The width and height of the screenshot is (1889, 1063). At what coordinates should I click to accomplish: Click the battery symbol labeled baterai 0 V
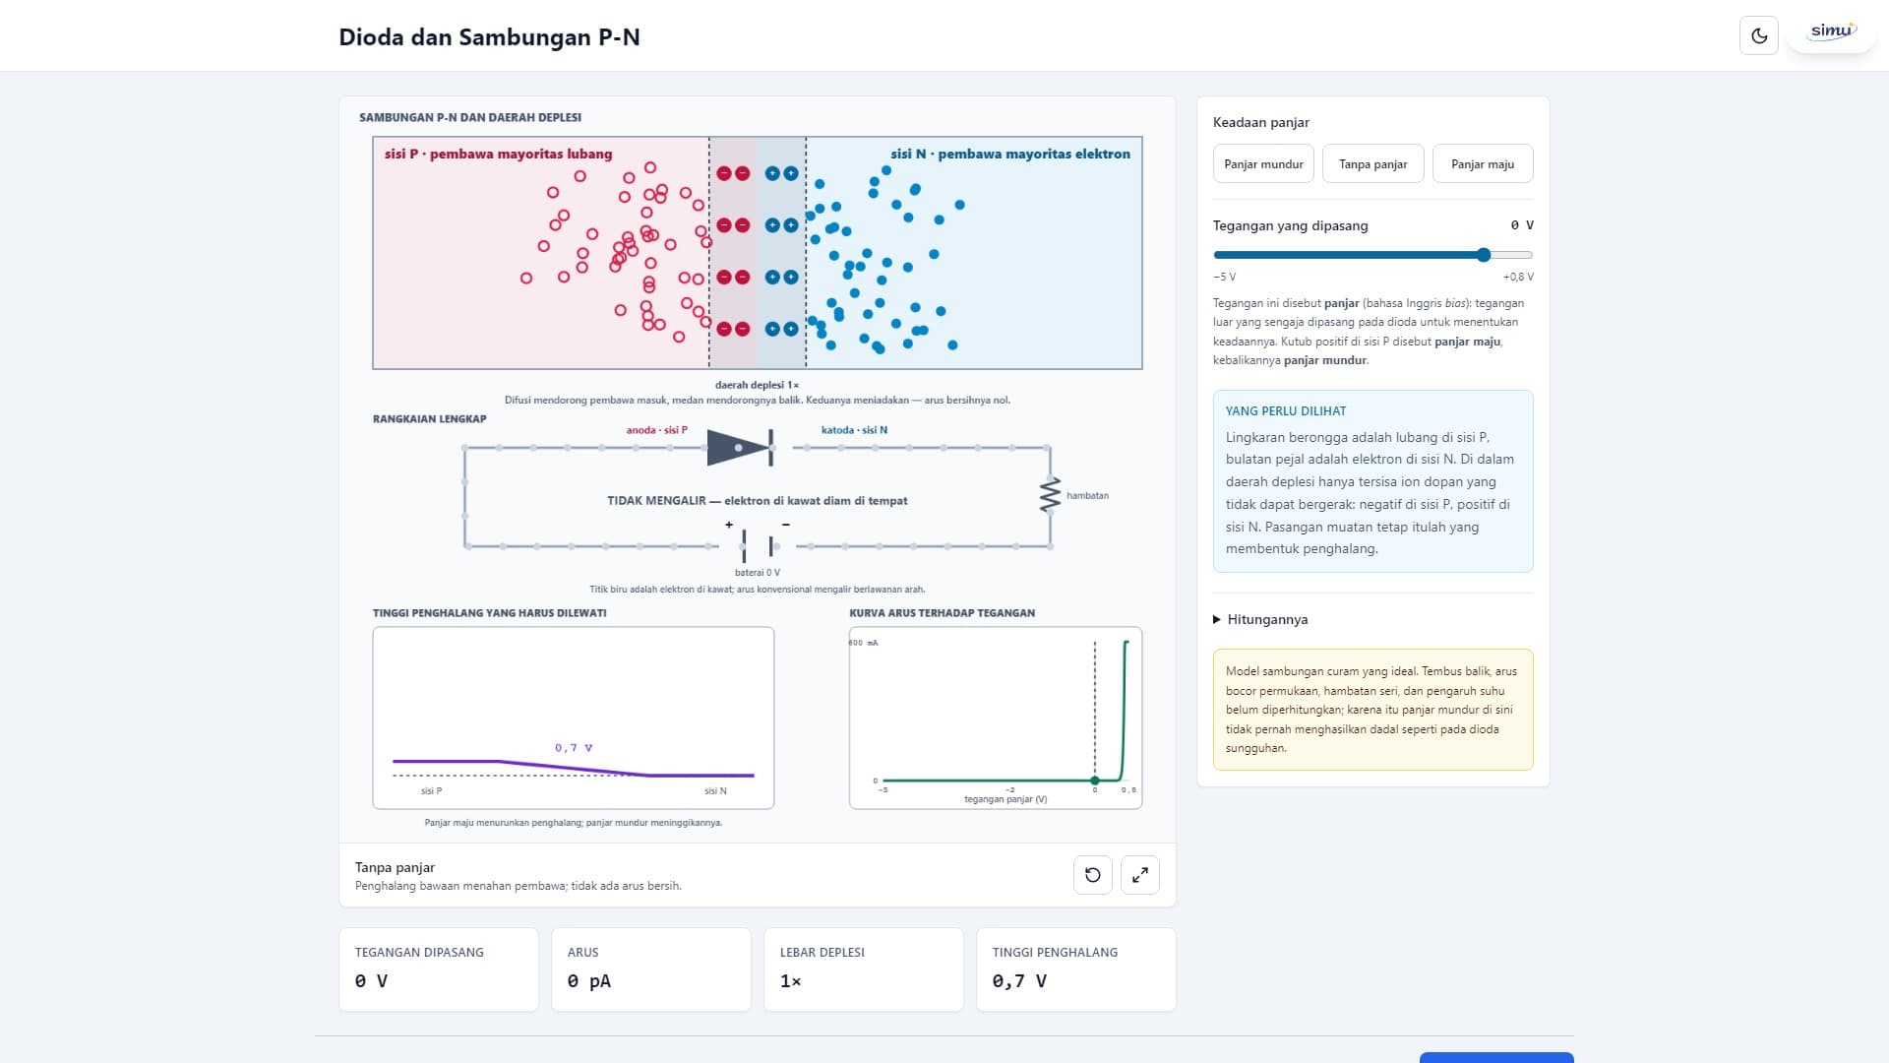[757, 545]
